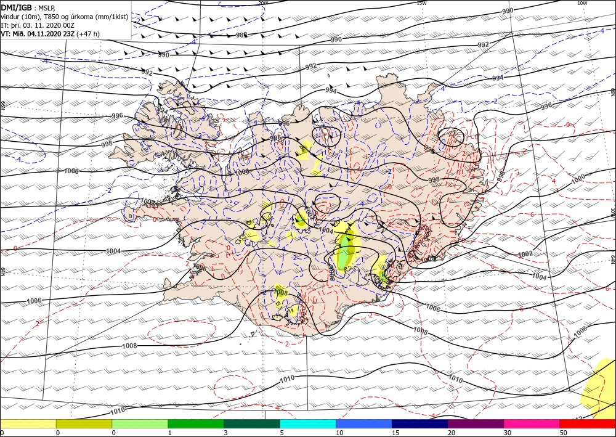Viewport: 616px width, 437px height.
Task: Click the 'VT: Mið. 04.11.2020 23Z (+47 h)' line
Action: tap(51, 34)
